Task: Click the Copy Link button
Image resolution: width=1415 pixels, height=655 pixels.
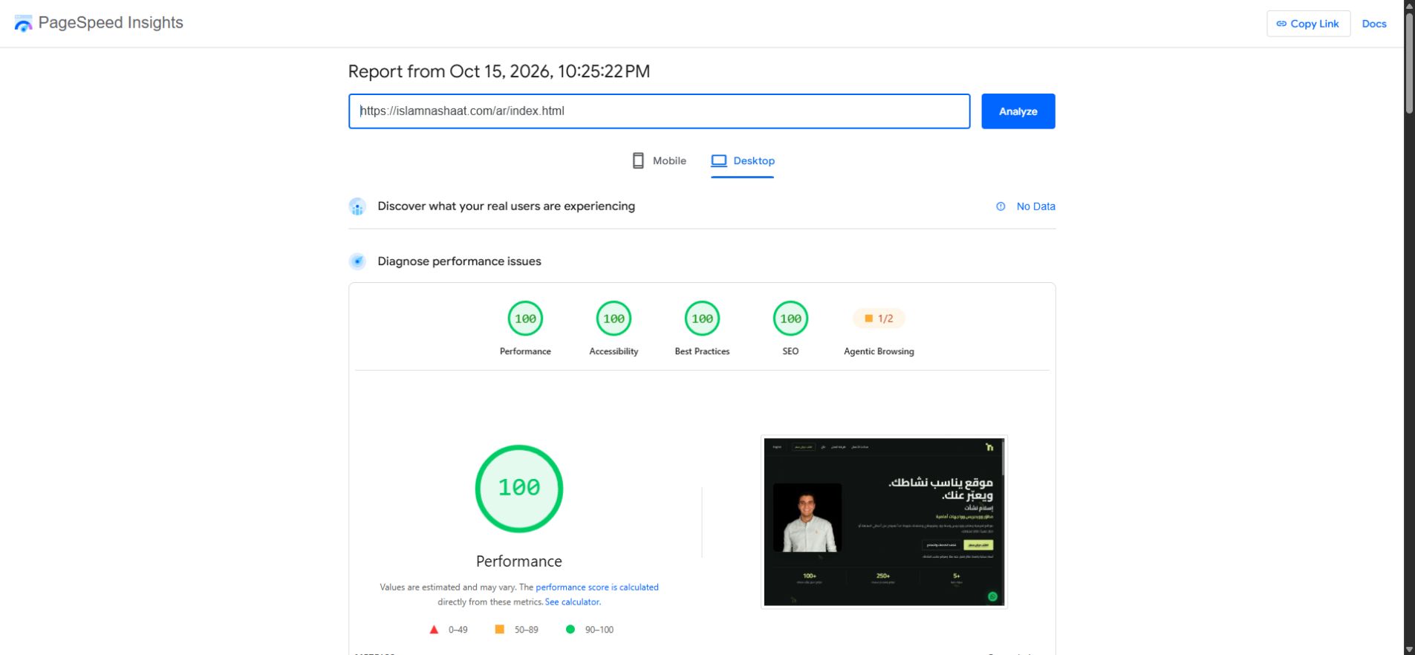Action: [1308, 24]
